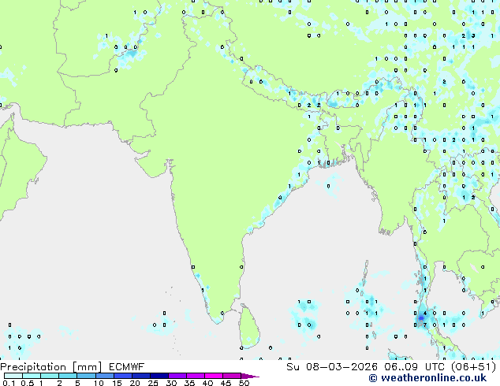Click the 35–40 mm legend color swatch
Screen dimensions: 500x386
[x=196, y=376]
